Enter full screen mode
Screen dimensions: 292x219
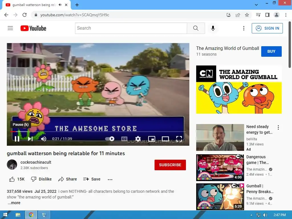(179, 139)
